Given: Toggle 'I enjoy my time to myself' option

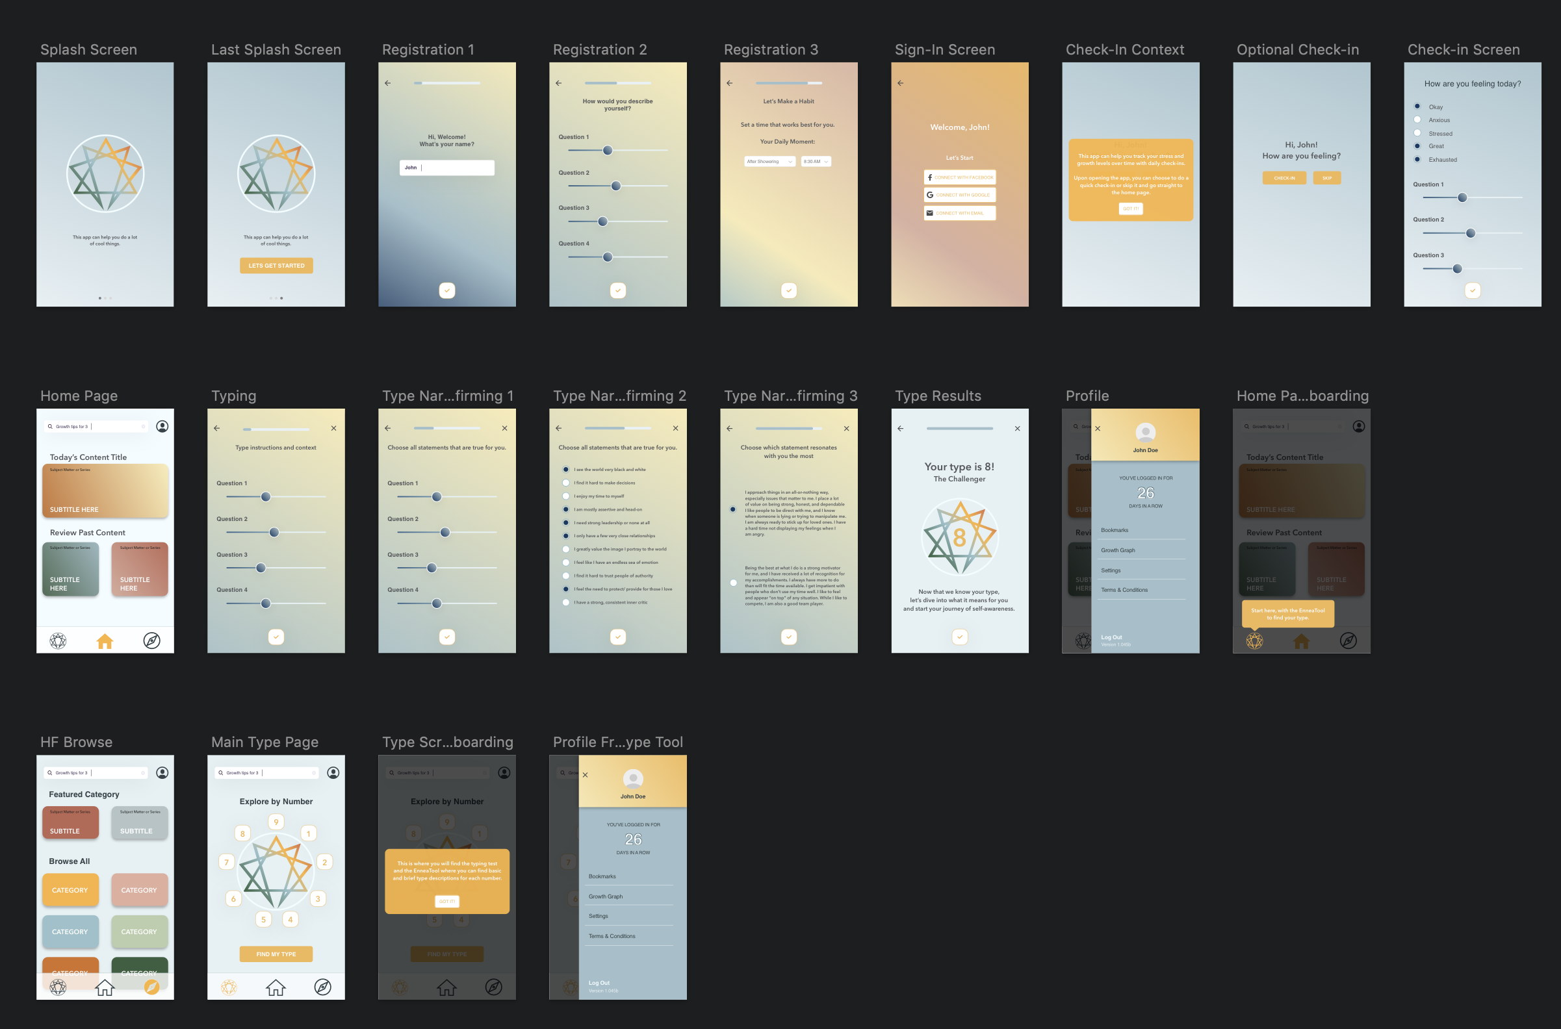Looking at the screenshot, I should coord(566,496).
